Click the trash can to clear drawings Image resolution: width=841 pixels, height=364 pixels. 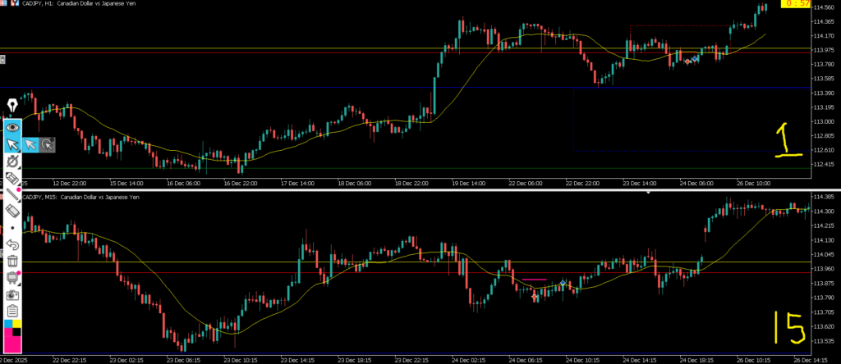12,262
